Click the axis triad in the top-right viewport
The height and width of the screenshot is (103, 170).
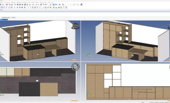coord(89,53)
